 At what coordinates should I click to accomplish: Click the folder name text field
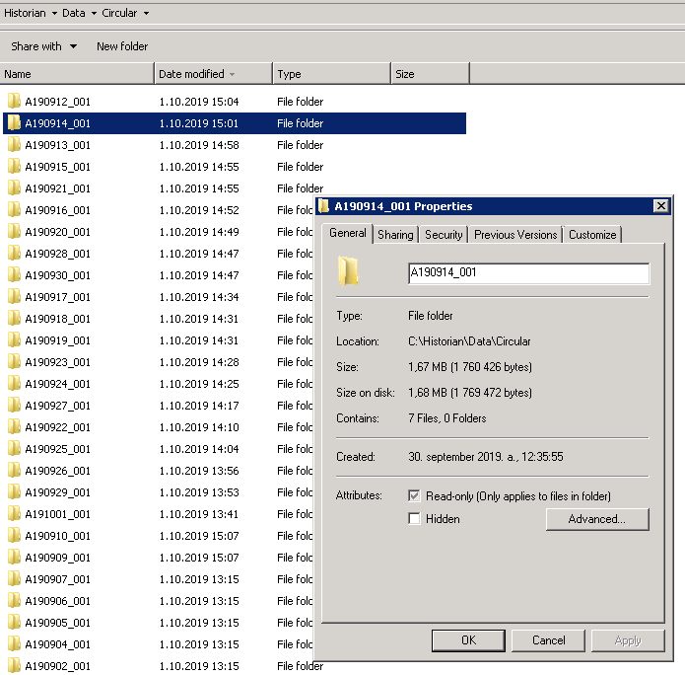coord(528,273)
